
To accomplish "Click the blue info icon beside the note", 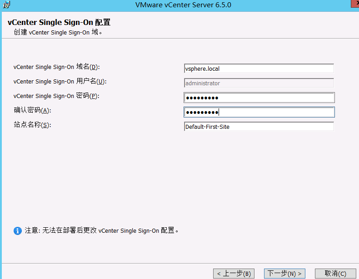I will click(18, 231).
